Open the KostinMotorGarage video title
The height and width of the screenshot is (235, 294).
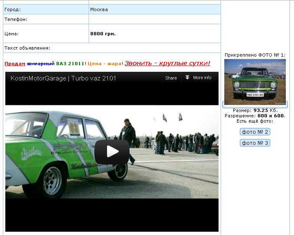[x=64, y=78]
